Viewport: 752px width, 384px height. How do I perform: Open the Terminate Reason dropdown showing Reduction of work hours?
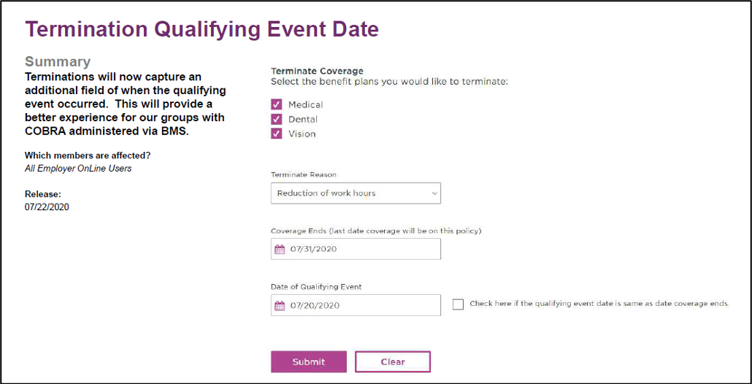[356, 193]
